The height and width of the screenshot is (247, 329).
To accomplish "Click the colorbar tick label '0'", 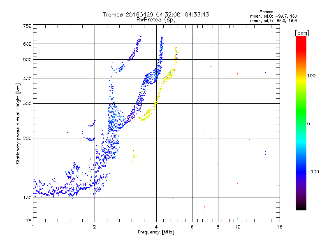I will (308, 124).
